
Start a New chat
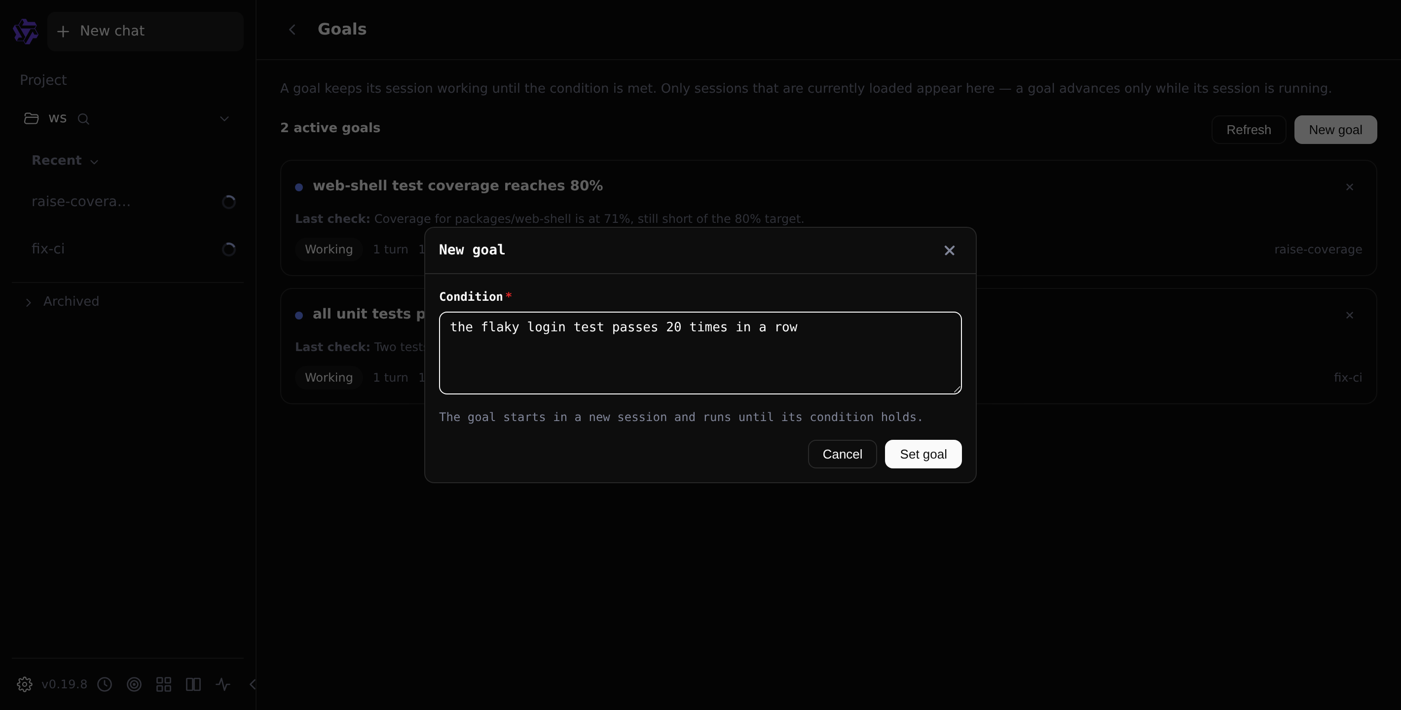click(x=145, y=31)
